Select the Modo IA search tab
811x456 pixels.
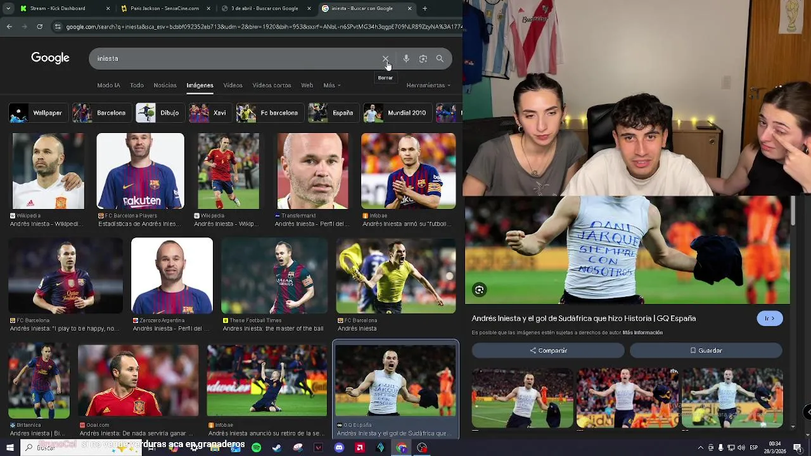click(x=108, y=85)
